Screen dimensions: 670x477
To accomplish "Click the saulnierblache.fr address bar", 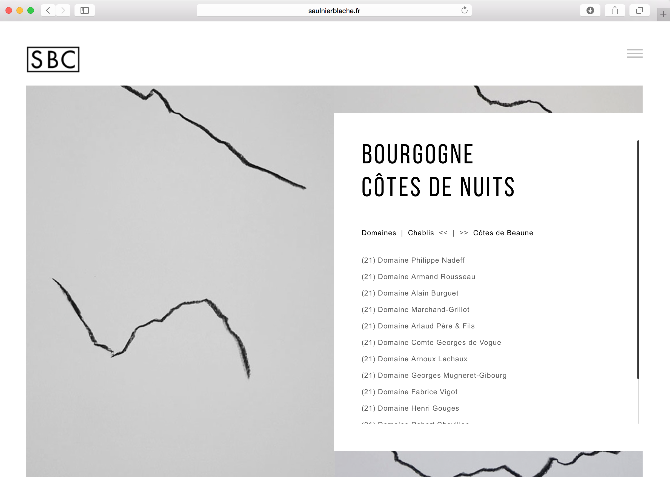I will (x=334, y=11).
